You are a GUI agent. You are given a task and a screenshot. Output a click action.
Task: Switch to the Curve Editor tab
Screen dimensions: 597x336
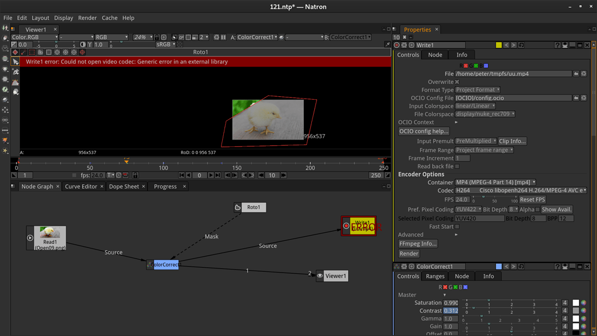pos(81,187)
